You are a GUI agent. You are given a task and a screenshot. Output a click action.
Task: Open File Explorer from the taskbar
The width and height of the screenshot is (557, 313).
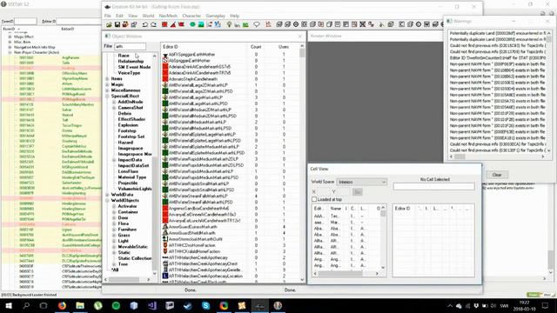coord(80,305)
